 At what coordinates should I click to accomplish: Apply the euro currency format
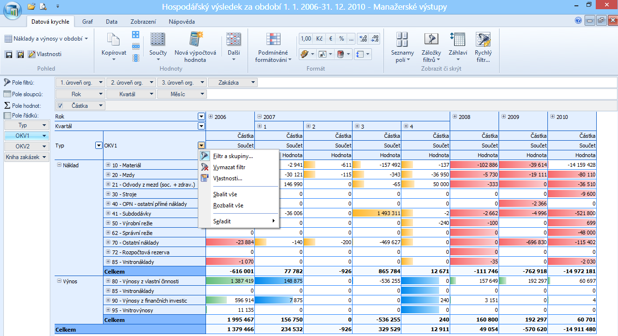331,39
